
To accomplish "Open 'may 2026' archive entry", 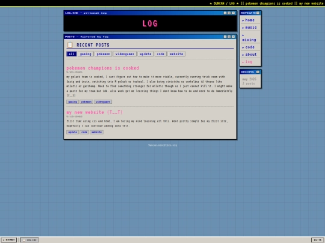I will (x=249, y=79).
